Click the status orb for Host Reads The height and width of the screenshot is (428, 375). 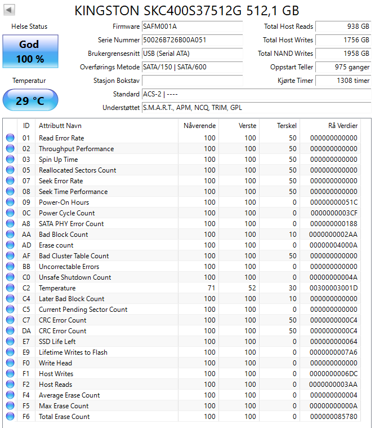point(10,385)
